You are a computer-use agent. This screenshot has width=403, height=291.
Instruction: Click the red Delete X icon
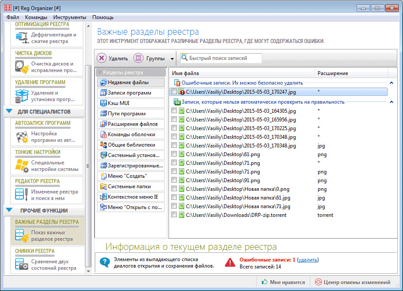(101, 58)
